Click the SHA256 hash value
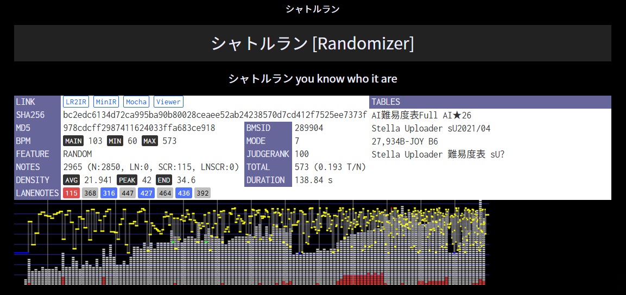 point(214,115)
